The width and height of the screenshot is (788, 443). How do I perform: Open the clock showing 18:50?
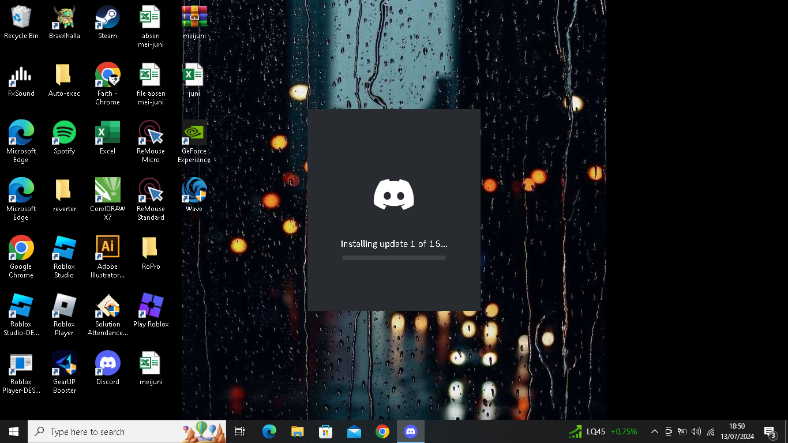[x=737, y=431]
